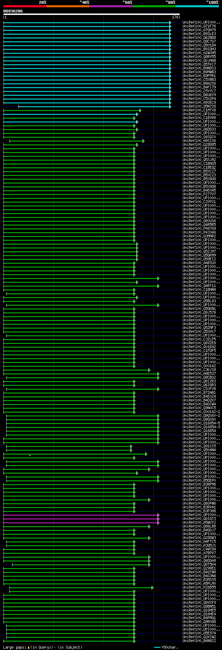Click the UniRef100_B6U6Y9 entry
222x650 pixels.
click(x=199, y=95)
